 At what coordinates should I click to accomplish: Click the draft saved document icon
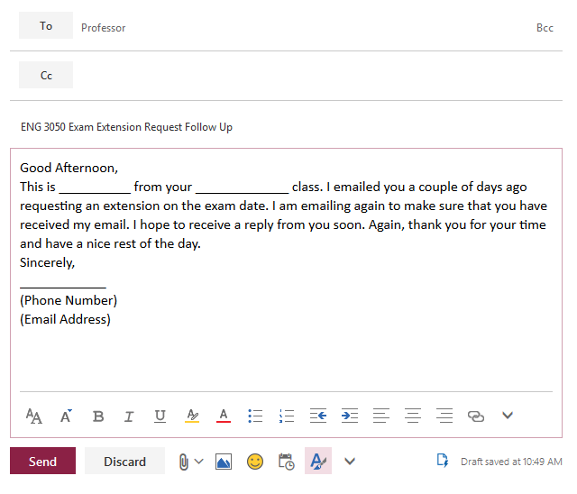tap(443, 461)
